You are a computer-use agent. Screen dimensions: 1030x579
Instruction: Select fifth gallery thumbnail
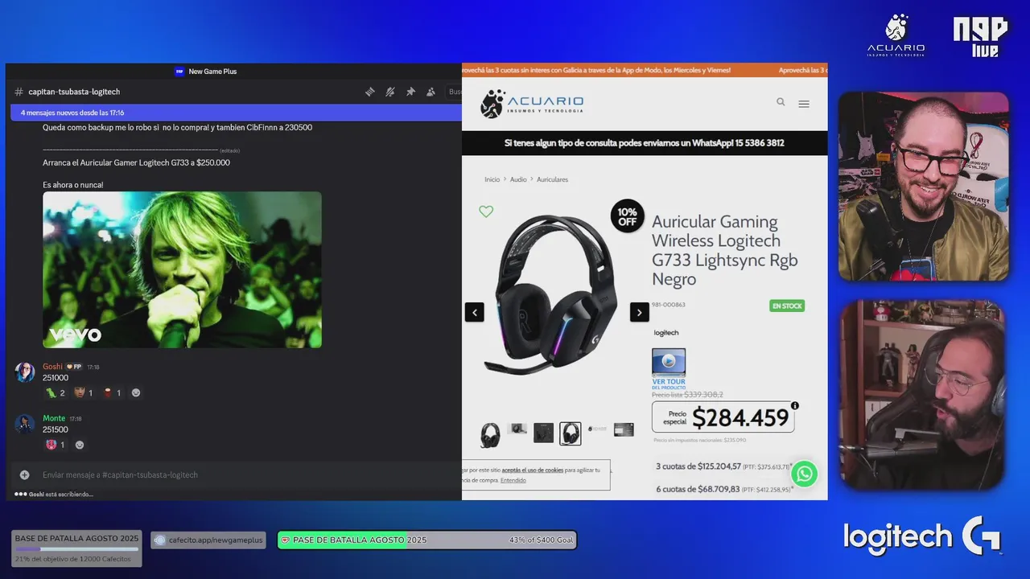point(597,429)
